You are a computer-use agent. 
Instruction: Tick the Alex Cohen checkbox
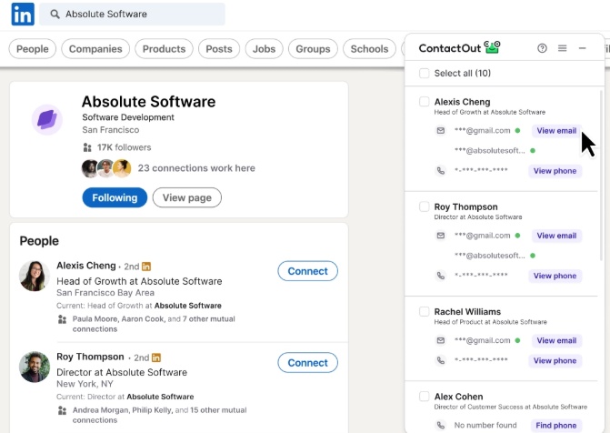point(424,397)
